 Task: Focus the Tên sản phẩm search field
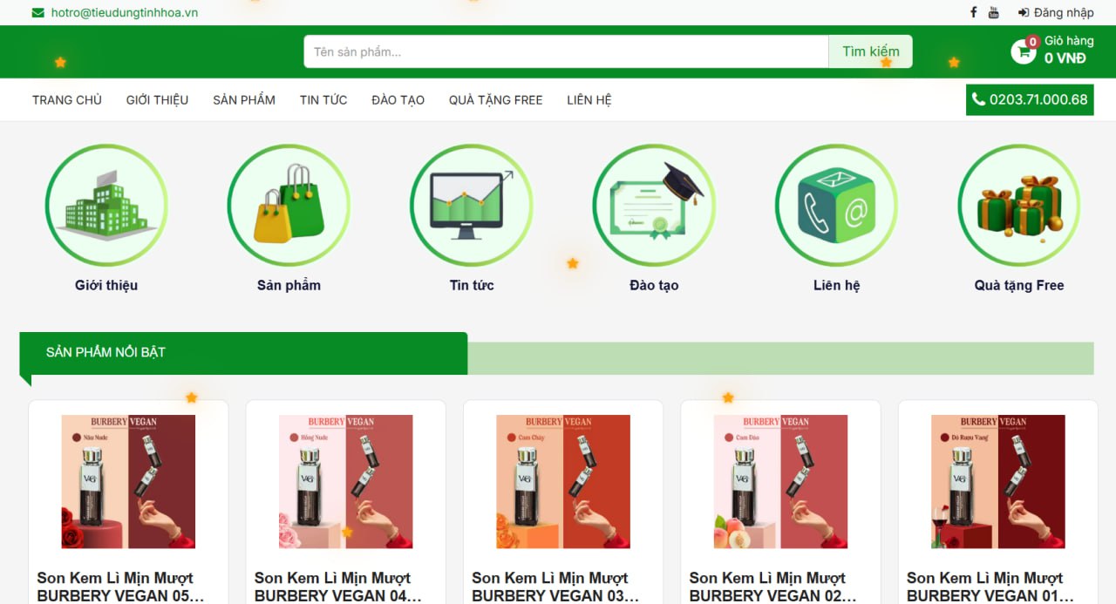[566, 51]
